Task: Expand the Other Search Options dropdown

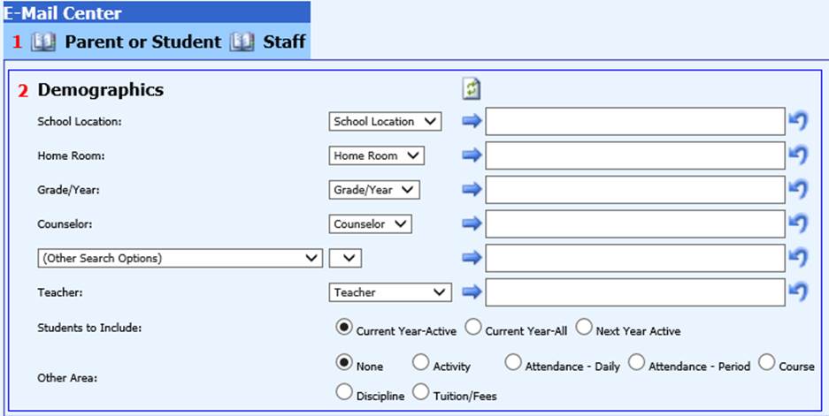Action: [180, 258]
